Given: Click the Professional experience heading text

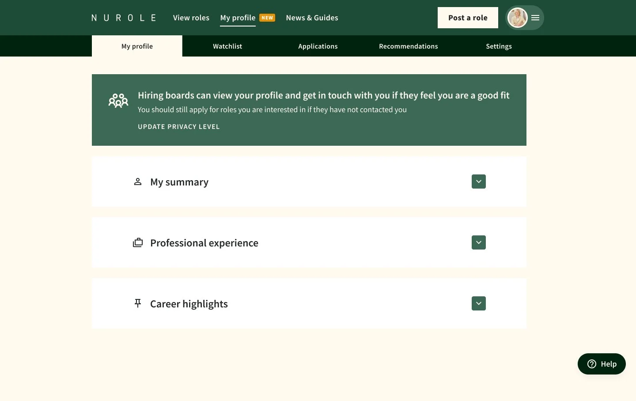Looking at the screenshot, I should 204,243.
